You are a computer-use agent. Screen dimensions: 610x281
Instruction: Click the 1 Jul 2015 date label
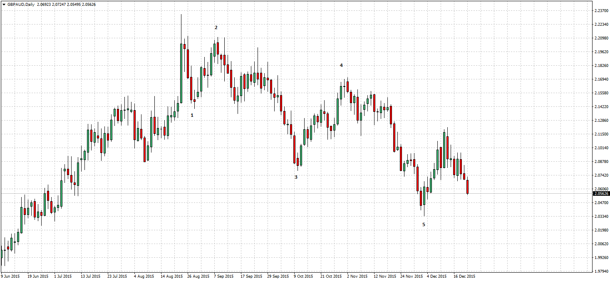63,276
